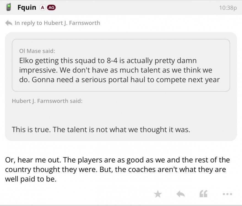
Task: Quote this post using the quotation icon
Action: pyautogui.click(x=203, y=194)
